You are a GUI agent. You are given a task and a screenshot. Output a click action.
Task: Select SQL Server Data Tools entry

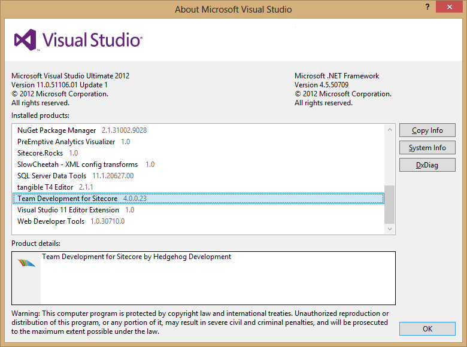click(x=198, y=175)
